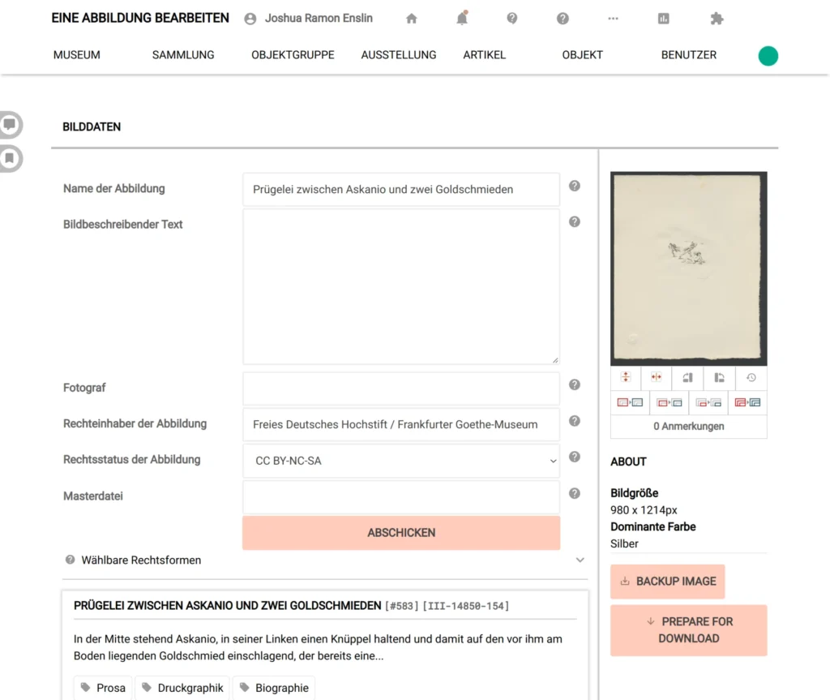Open the plugins puzzle icon
Image resolution: width=830 pixels, height=700 pixels.
click(x=717, y=19)
